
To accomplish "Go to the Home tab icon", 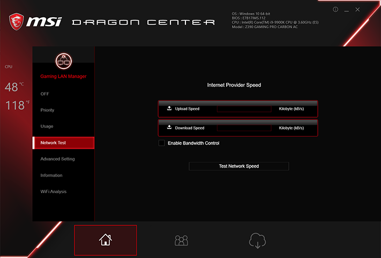I will tap(106, 240).
